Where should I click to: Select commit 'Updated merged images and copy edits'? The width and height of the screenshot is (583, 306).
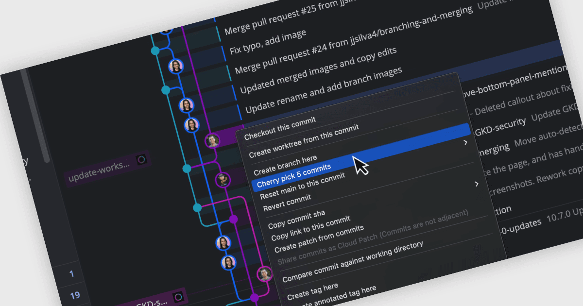318,70
